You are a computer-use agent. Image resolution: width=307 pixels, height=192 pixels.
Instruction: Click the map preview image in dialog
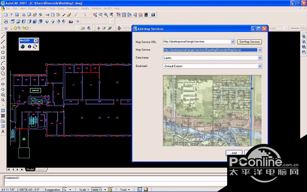pyautogui.click(x=212, y=110)
